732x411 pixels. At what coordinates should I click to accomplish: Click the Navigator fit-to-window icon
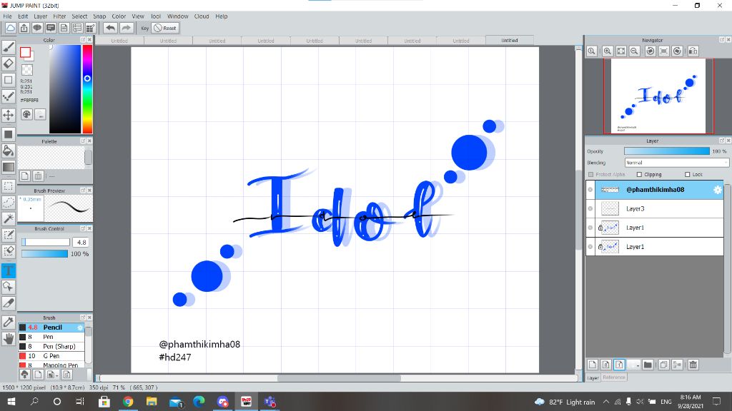pyautogui.click(x=621, y=51)
